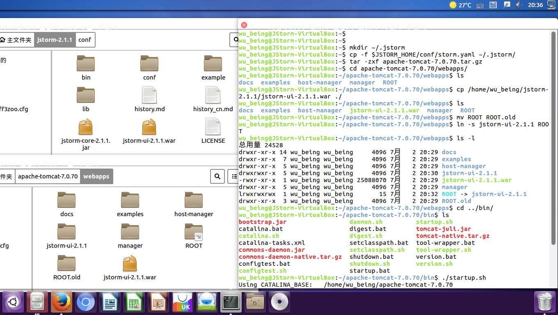Launch Chromium from the dock

85,303
